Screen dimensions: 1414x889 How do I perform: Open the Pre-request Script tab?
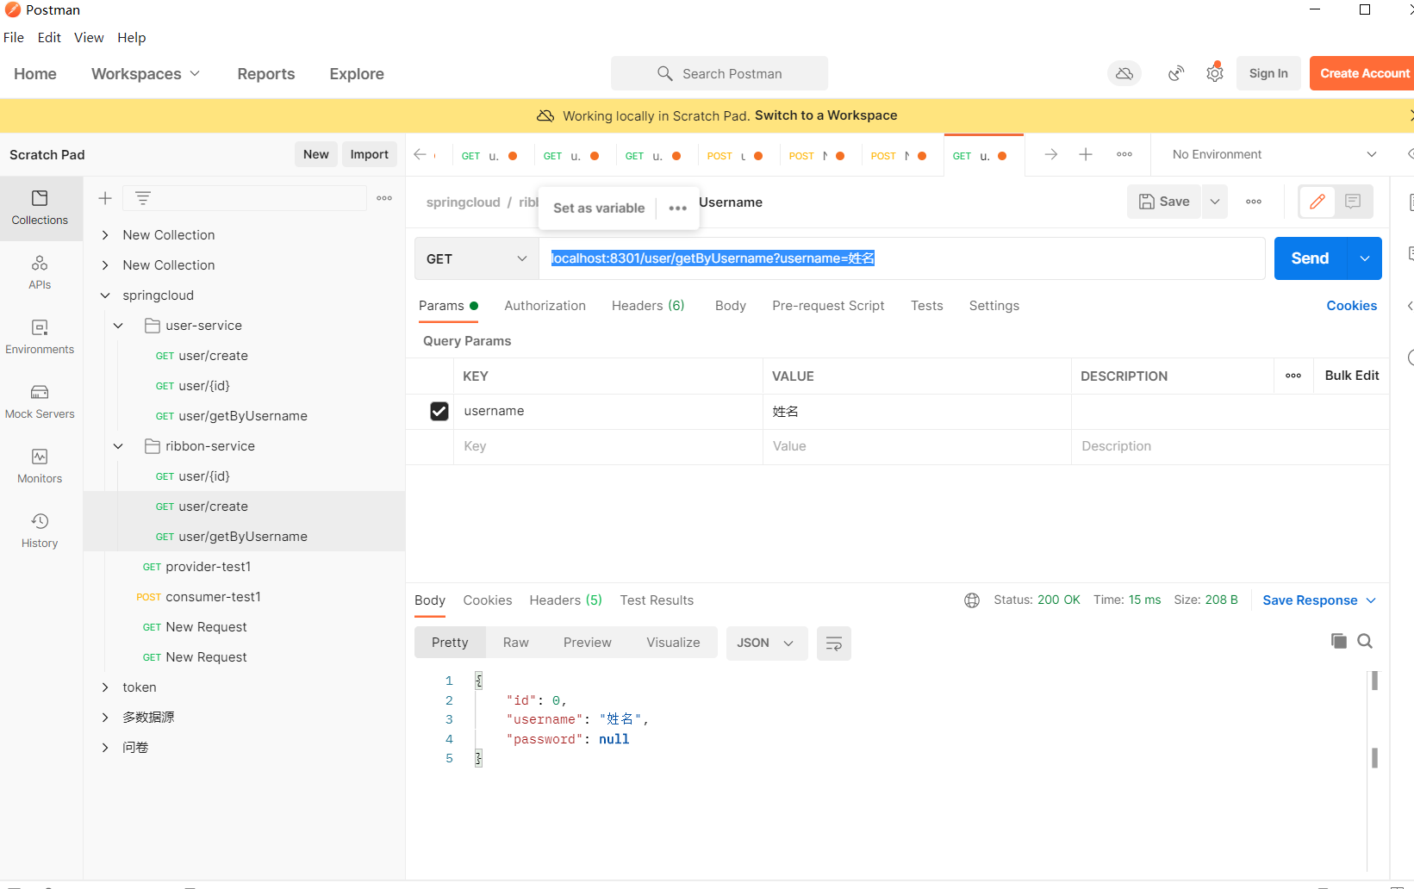click(x=828, y=306)
